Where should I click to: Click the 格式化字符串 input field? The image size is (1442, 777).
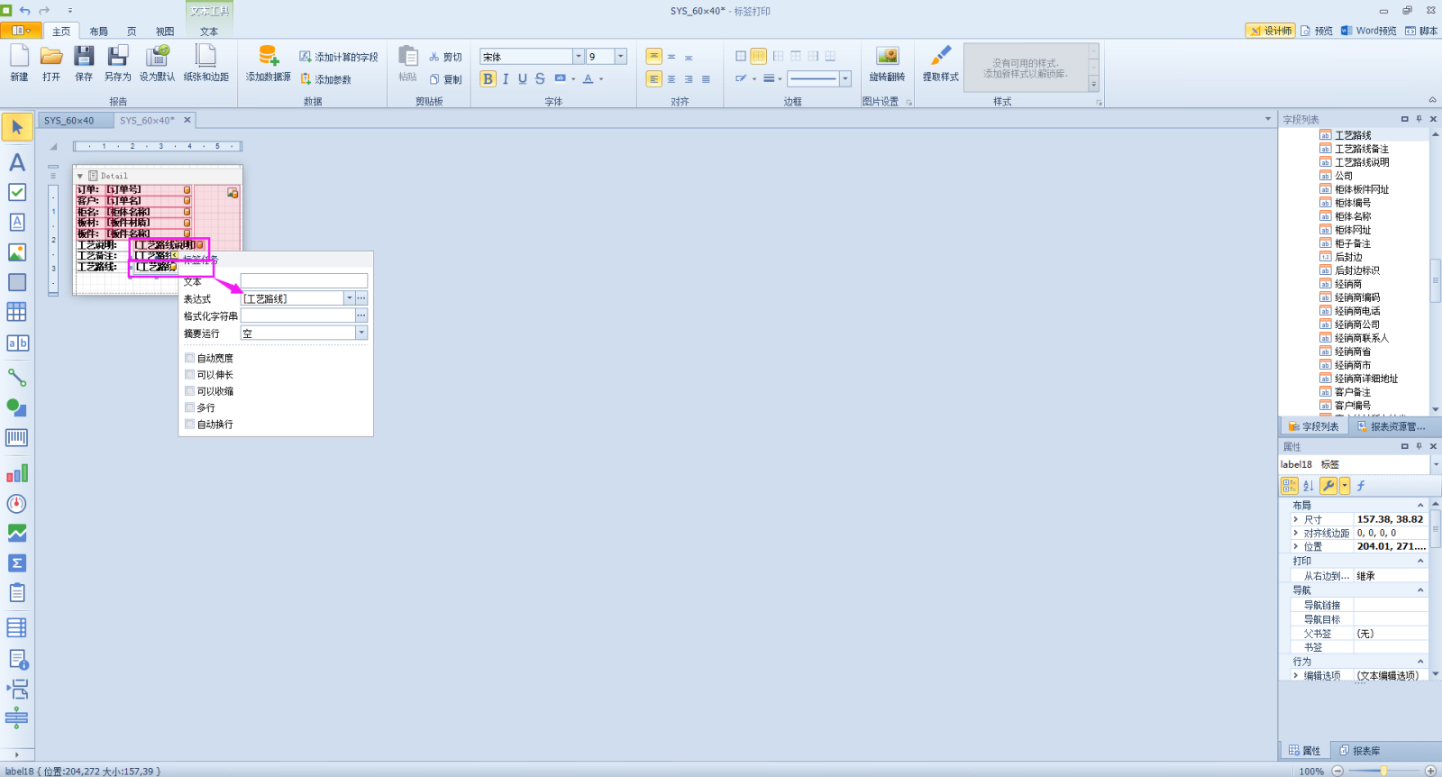(297, 315)
